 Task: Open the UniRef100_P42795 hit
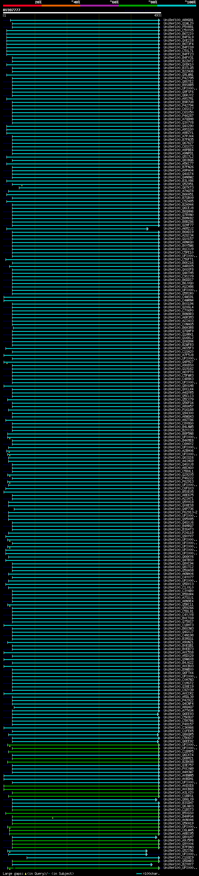click(178, 78)
